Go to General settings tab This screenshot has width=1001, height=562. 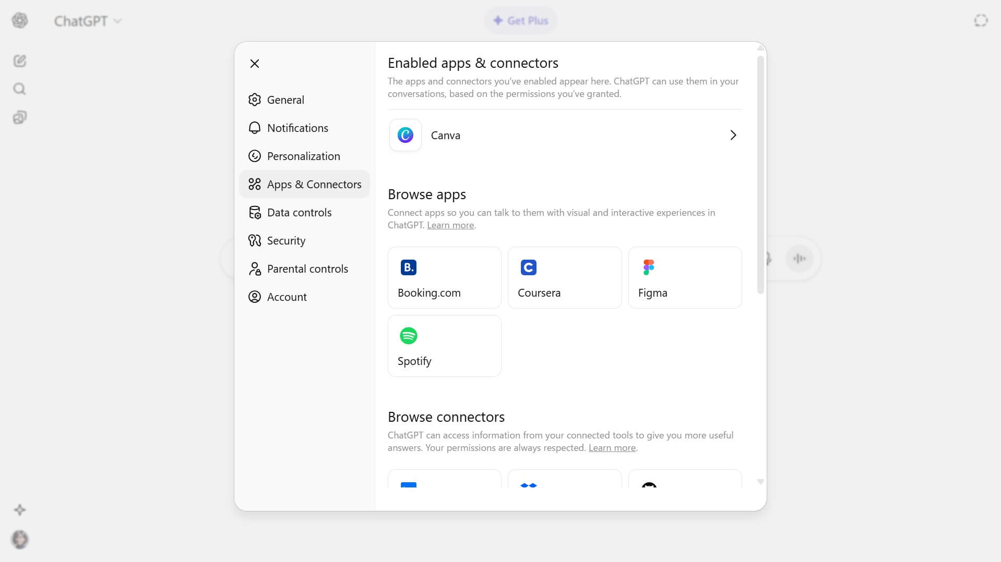click(x=285, y=100)
